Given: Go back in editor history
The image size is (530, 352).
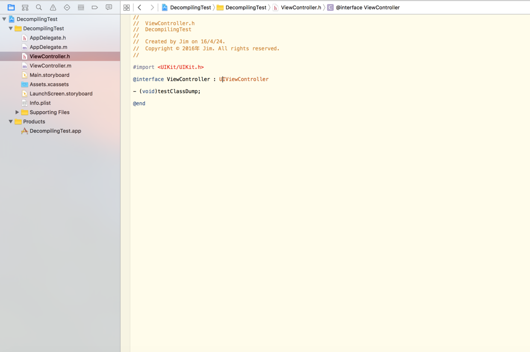Looking at the screenshot, I should click(x=140, y=7).
